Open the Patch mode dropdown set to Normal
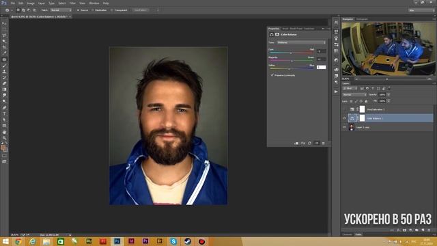The width and height of the screenshot is (437, 246). point(61,10)
